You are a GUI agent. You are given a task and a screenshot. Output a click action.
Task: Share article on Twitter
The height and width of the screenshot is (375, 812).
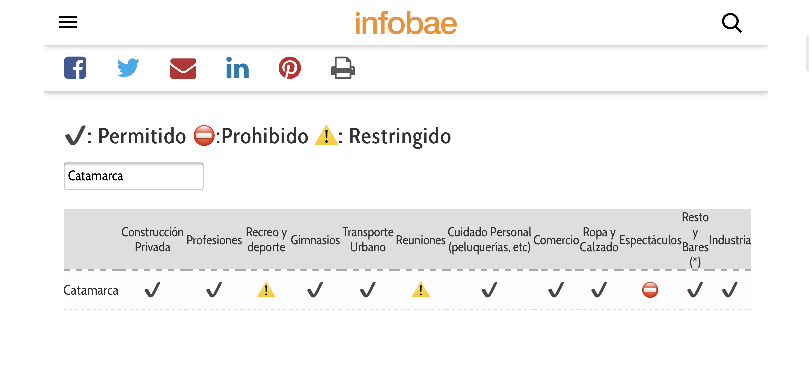click(128, 68)
